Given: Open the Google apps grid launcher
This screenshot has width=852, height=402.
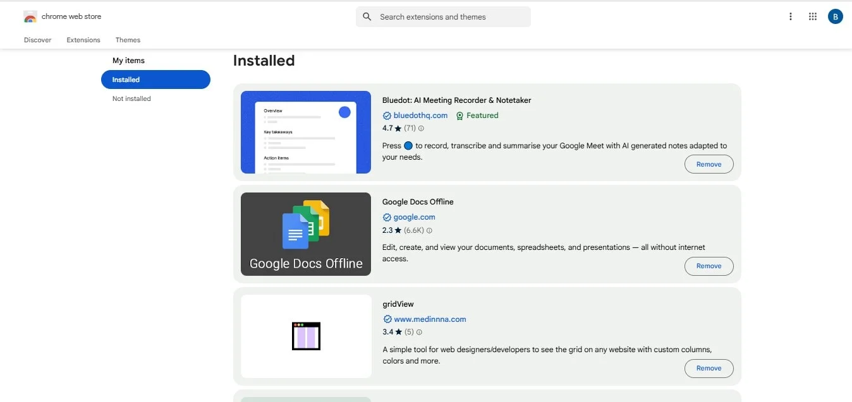Looking at the screenshot, I should coord(813,17).
